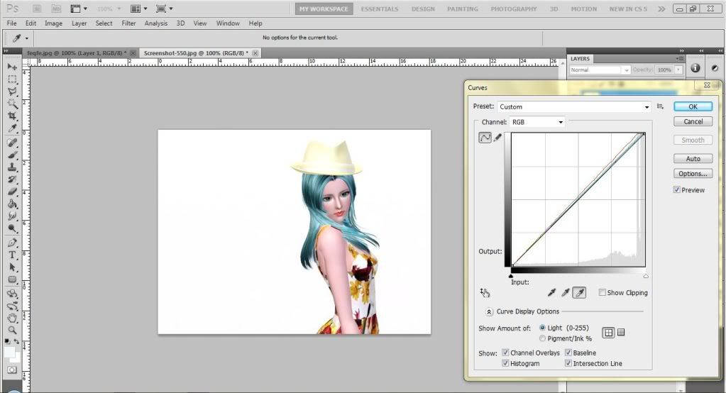Switch to the Photography workspace
The image size is (726, 393).
click(514, 9)
